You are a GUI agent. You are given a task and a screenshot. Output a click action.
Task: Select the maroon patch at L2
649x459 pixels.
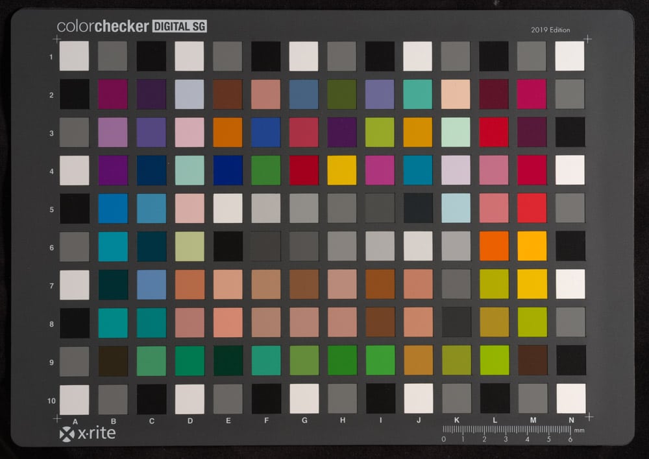(494, 94)
